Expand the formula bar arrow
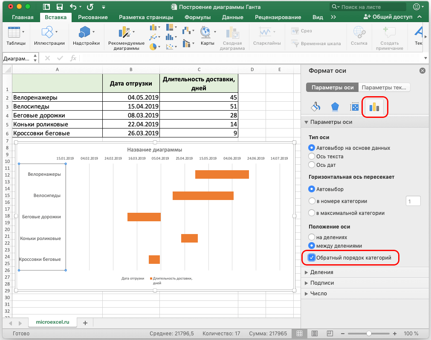This screenshot has width=431, height=340. (425, 58)
